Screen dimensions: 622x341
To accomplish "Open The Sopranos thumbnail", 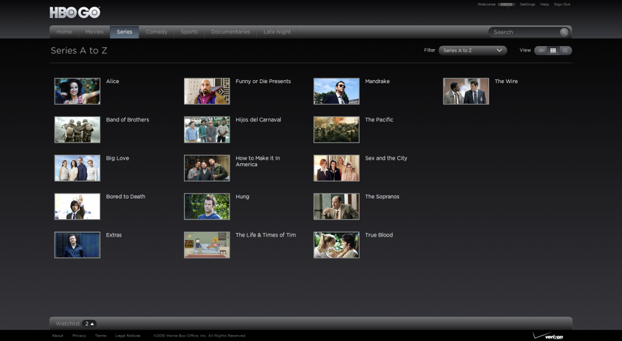I will coord(337,206).
